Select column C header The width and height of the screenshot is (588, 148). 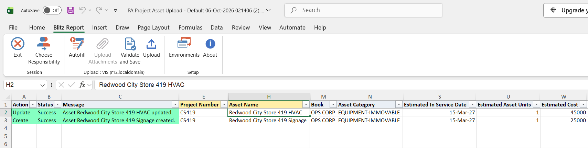(x=120, y=97)
